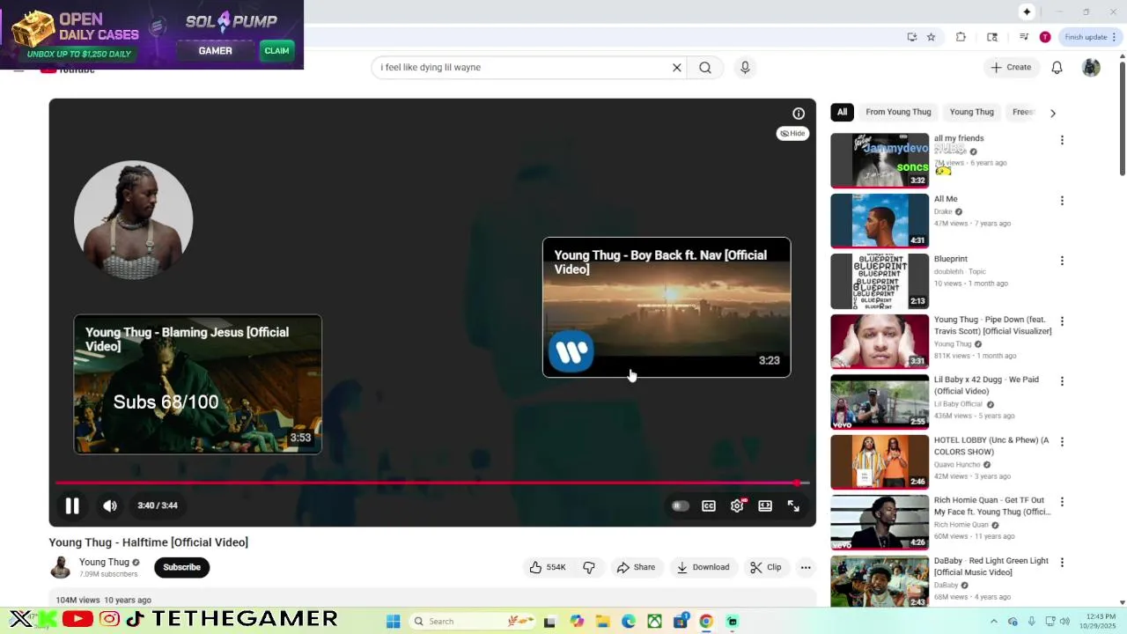Open options for We Paid video
Image resolution: width=1127 pixels, height=634 pixels.
point(1062,381)
